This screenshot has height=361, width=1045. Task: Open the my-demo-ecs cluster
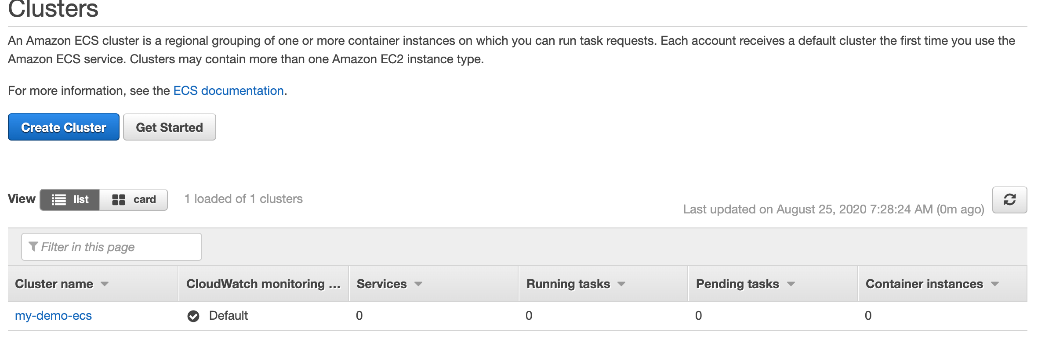[x=53, y=315]
